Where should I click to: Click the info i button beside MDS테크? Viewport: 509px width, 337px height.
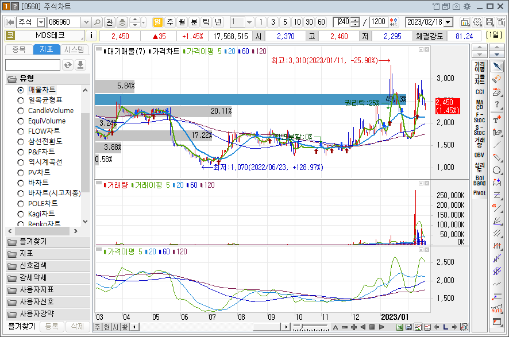91,36
